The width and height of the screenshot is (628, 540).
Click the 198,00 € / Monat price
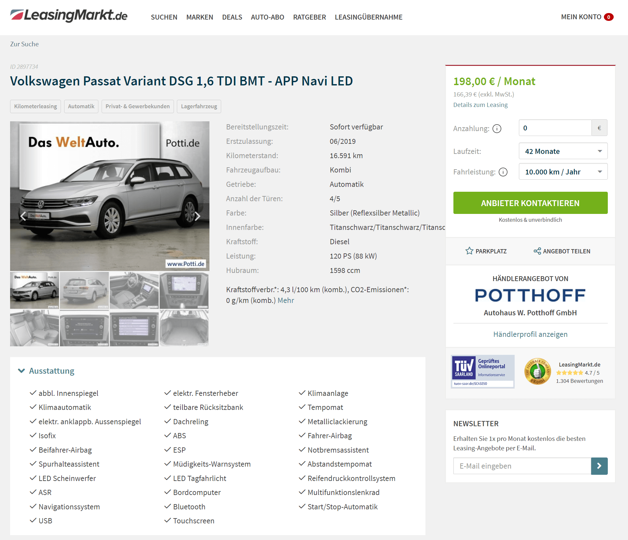tap(494, 81)
